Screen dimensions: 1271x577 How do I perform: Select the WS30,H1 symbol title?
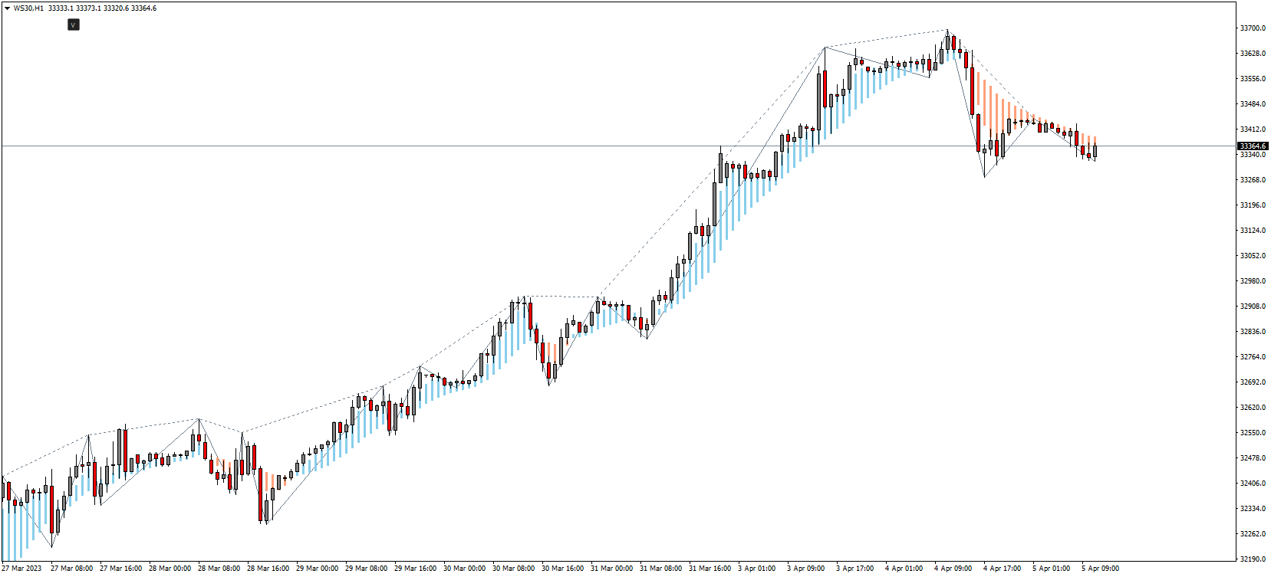click(28, 8)
